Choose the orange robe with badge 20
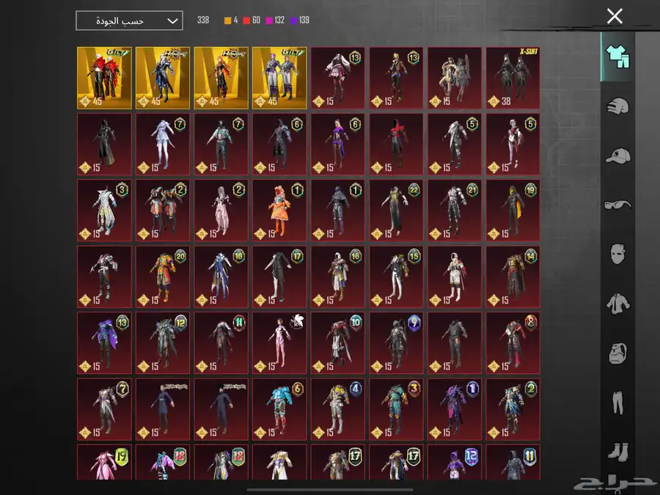Image resolution: width=660 pixels, height=495 pixels. (x=163, y=276)
